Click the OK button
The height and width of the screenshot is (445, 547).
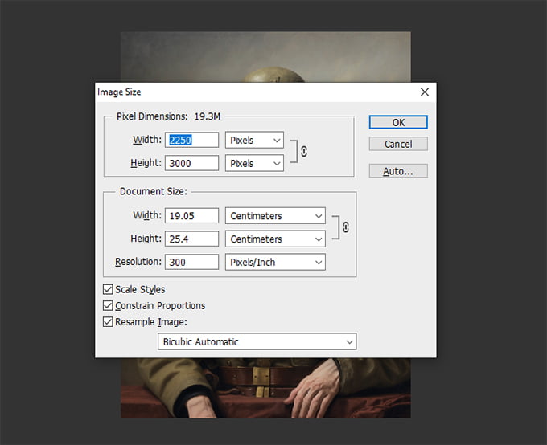[398, 122]
